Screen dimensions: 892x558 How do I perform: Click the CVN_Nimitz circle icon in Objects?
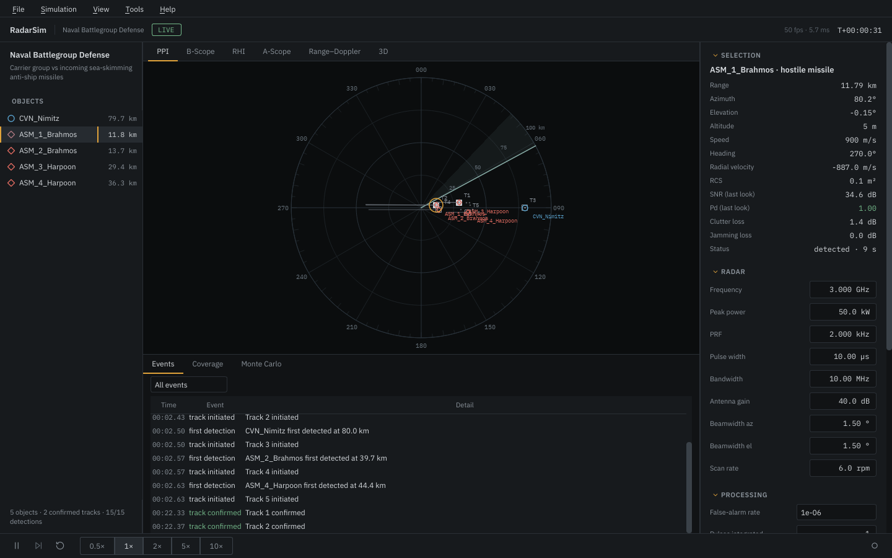point(11,118)
